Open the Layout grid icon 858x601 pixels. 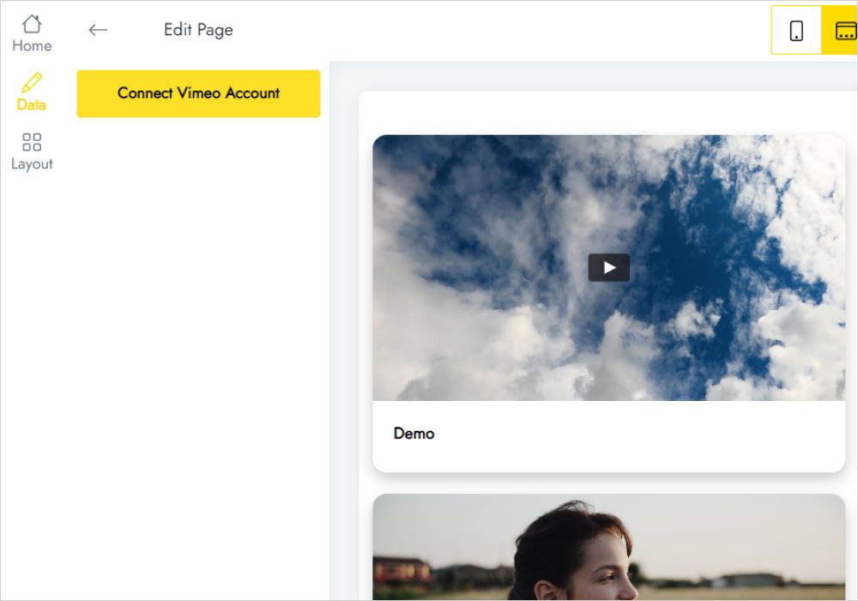(32, 142)
